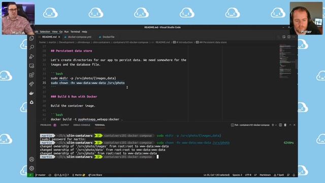This screenshot has height=183, width=325.
Task: Open the Manage gear icon
Action: (31, 168)
